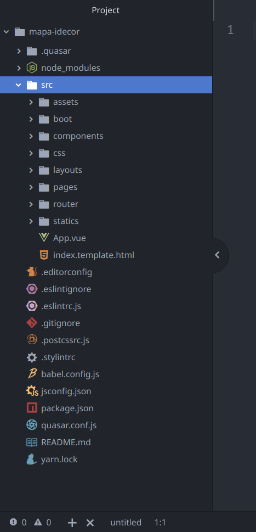
Task: Click the npm icon beside package.json
Action: tap(32, 408)
